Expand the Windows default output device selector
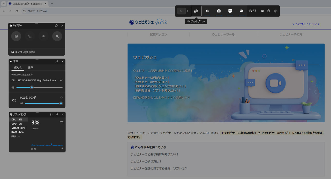 click(x=61, y=80)
